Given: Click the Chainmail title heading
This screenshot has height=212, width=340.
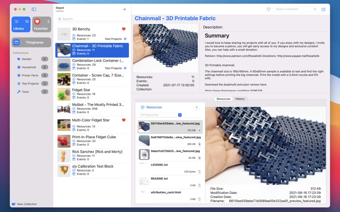Looking at the screenshot, I should (x=175, y=18).
